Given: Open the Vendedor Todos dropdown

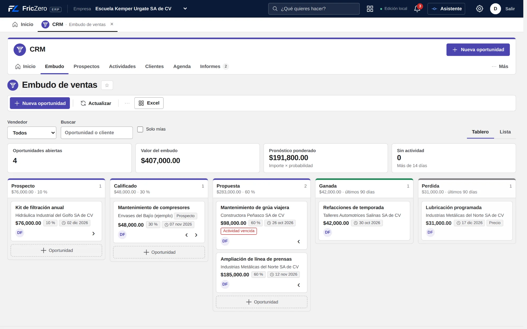Looking at the screenshot, I should click(32, 133).
